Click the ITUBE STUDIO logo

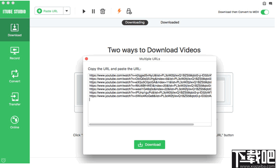[x=14, y=12]
